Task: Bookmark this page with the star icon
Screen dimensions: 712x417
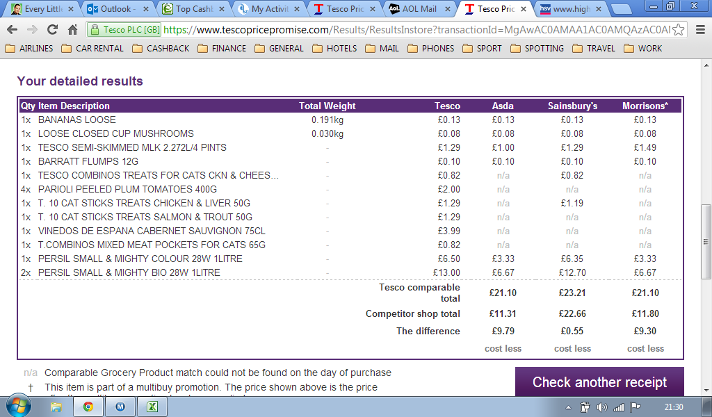Action: [x=679, y=30]
